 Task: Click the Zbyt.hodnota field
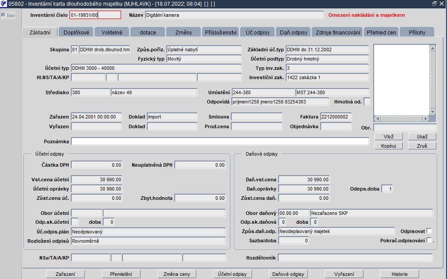point(200,198)
